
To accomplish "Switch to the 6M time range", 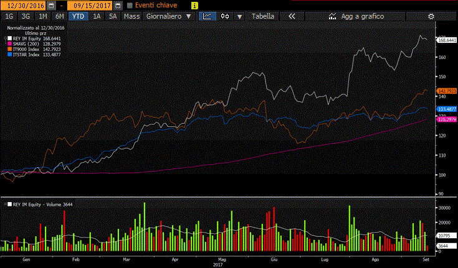I will click(x=59, y=16).
